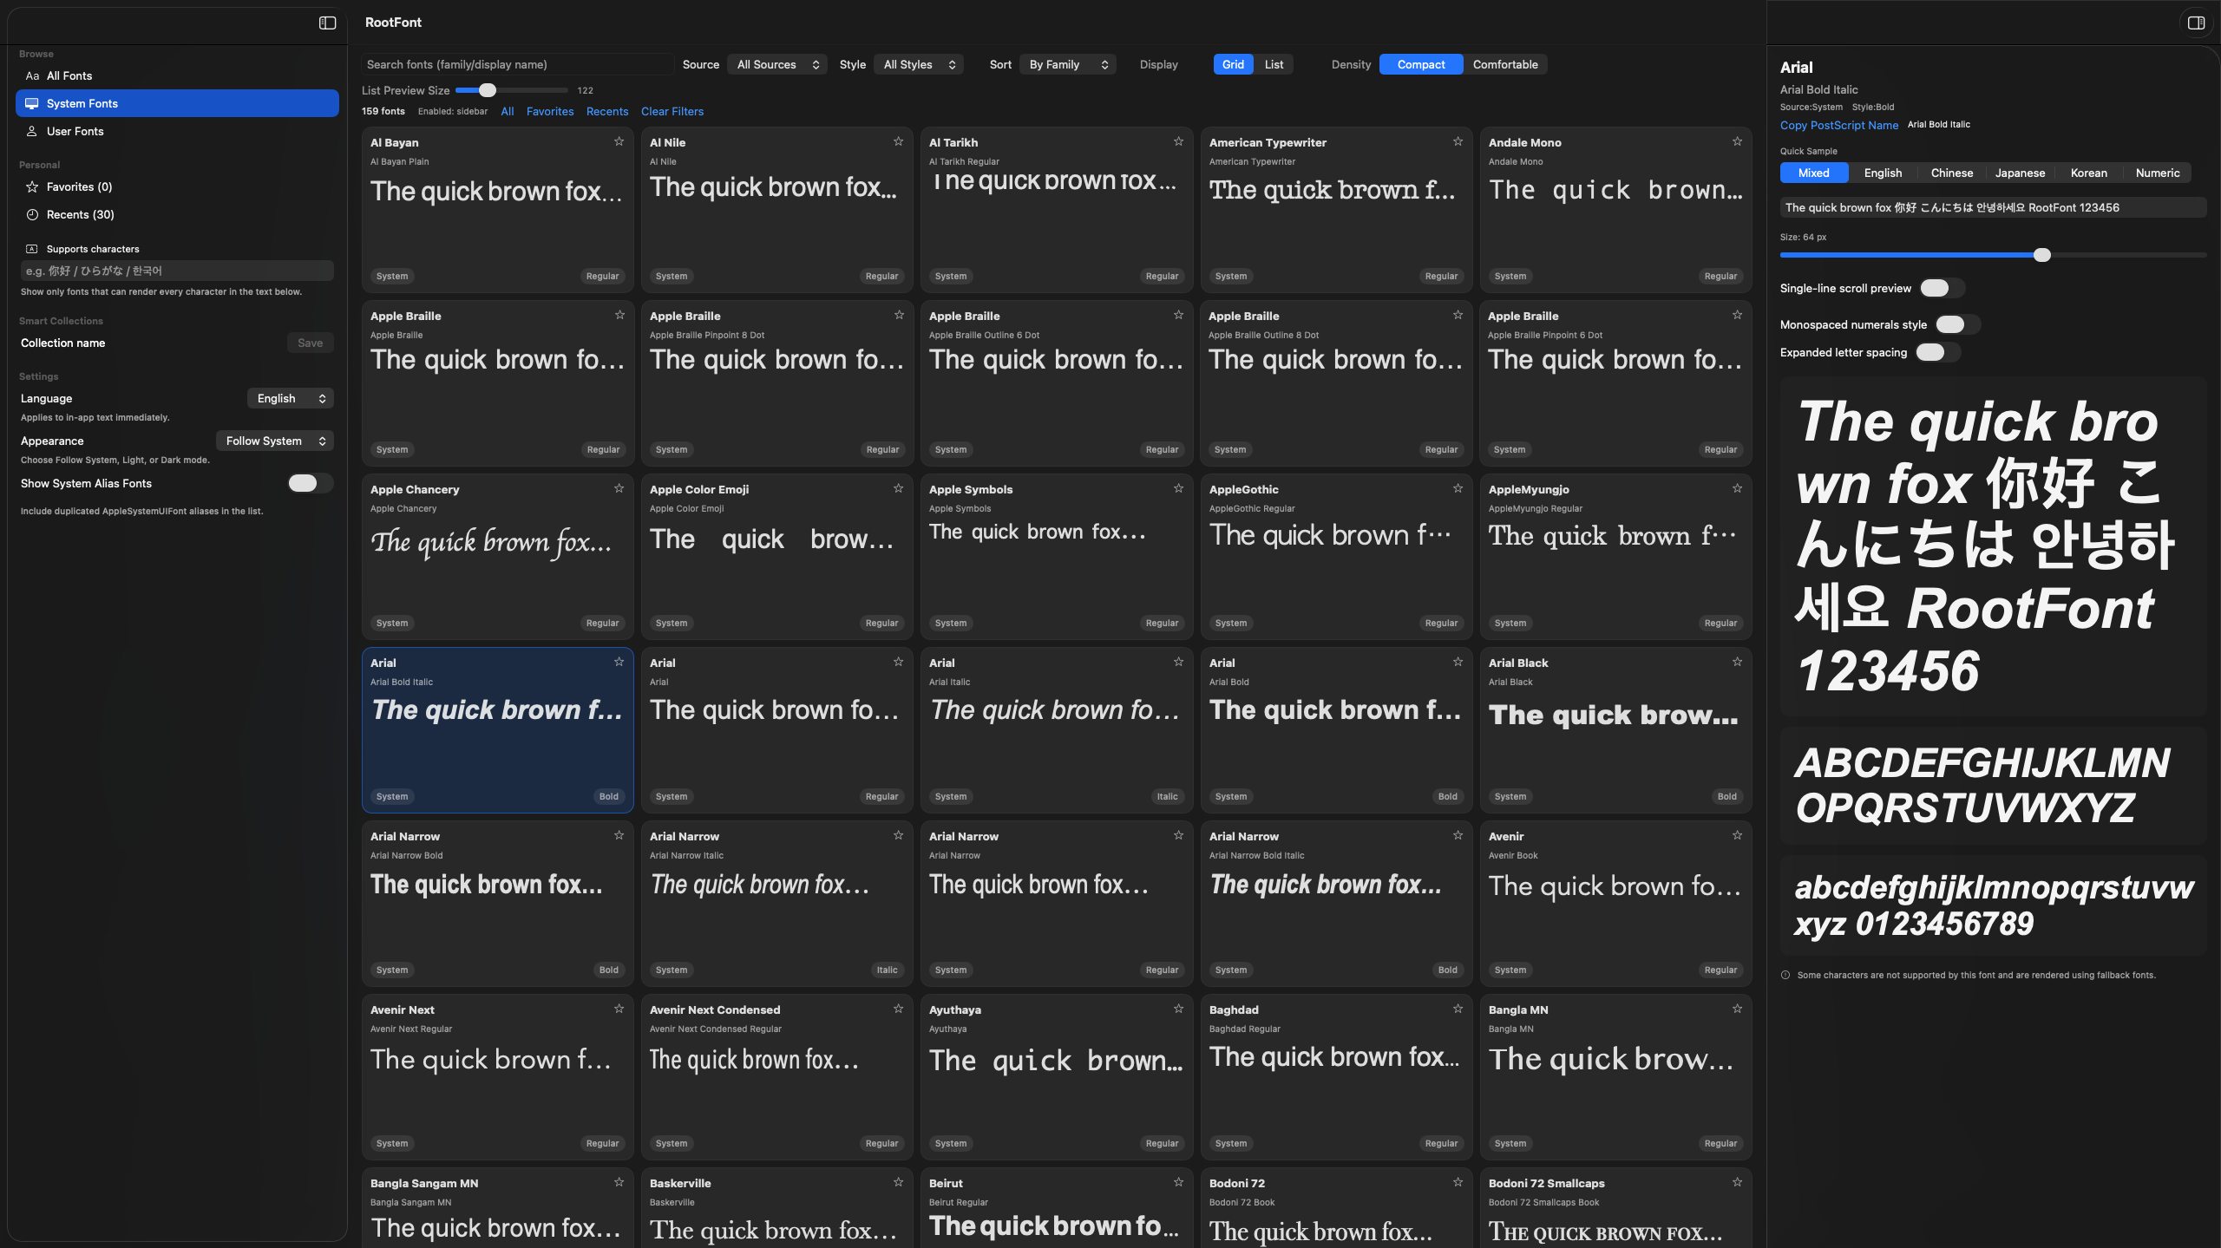This screenshot has width=2221, height=1248.
Task: Click the Supports characters input field
Action: coord(177,271)
